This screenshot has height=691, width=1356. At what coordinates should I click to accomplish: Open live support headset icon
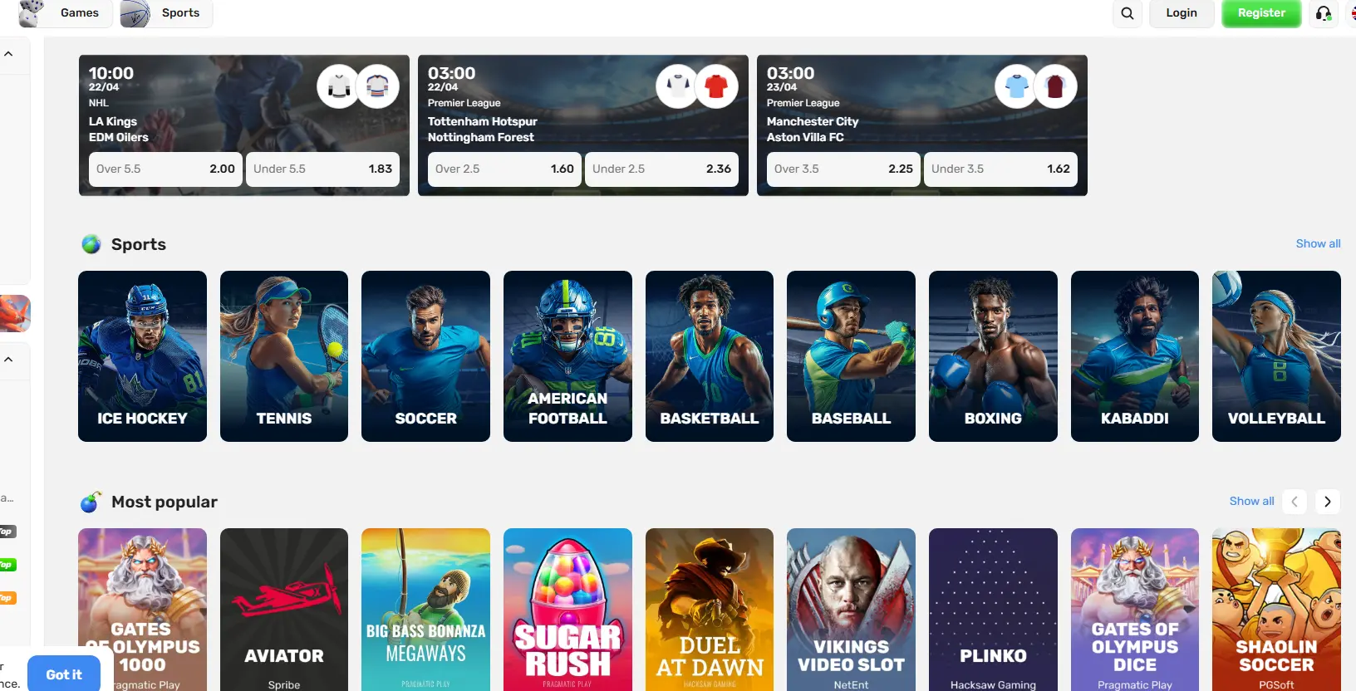pos(1324,13)
